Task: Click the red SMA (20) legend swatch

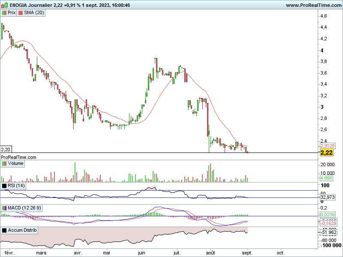Action: [x=21, y=13]
